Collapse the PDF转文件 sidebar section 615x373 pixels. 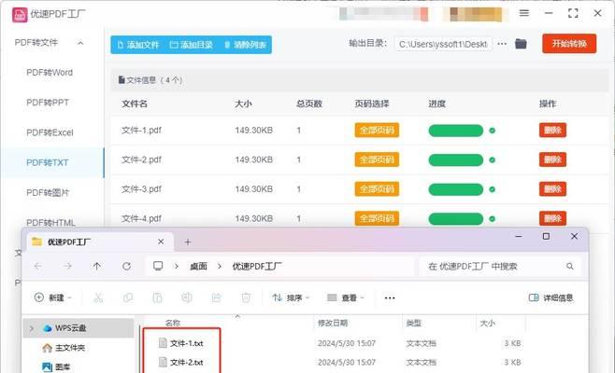click(x=80, y=43)
